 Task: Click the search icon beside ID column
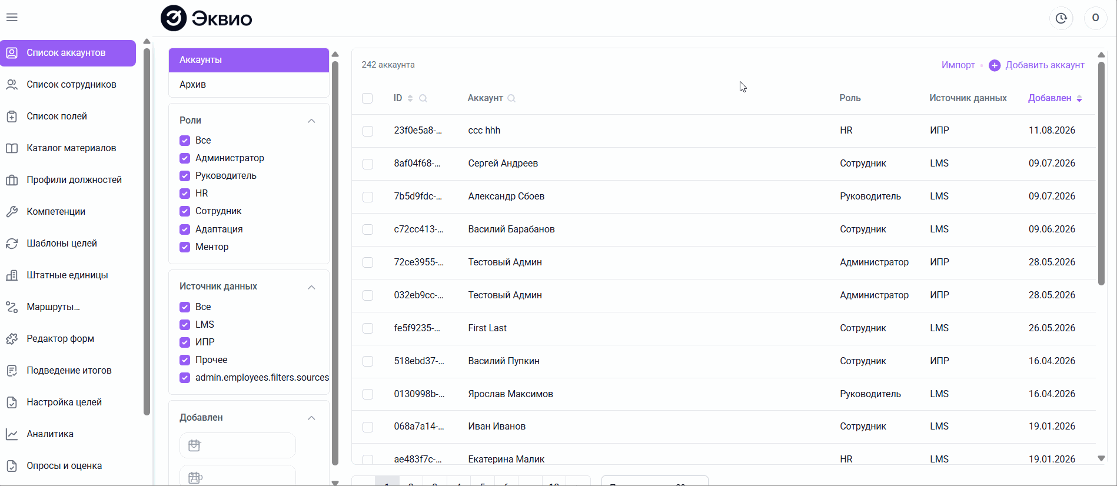(x=423, y=98)
